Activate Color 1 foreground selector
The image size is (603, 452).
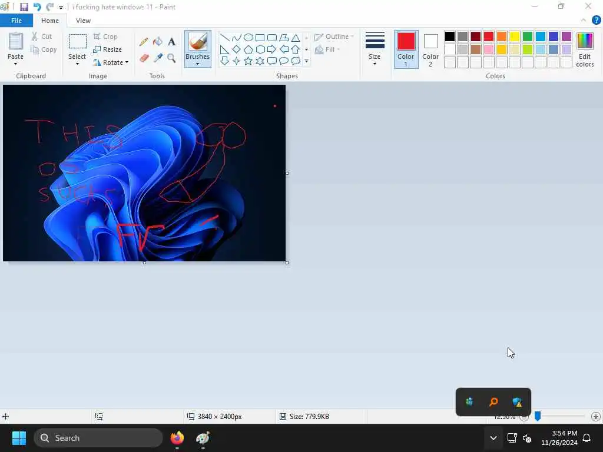(x=406, y=49)
